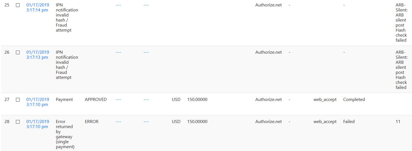Click second dashed link in row 26

point(146,52)
